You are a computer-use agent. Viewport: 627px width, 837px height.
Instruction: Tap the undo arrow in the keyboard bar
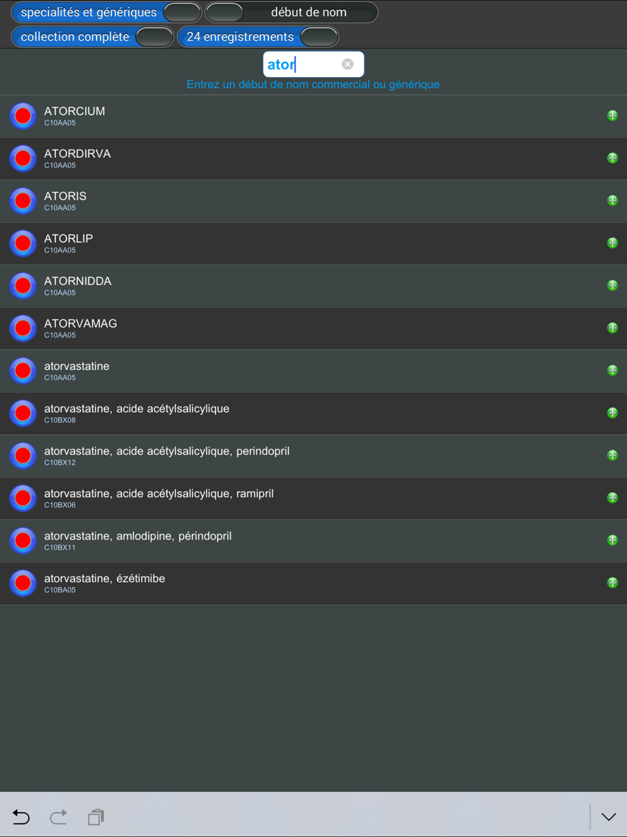pyautogui.click(x=21, y=817)
